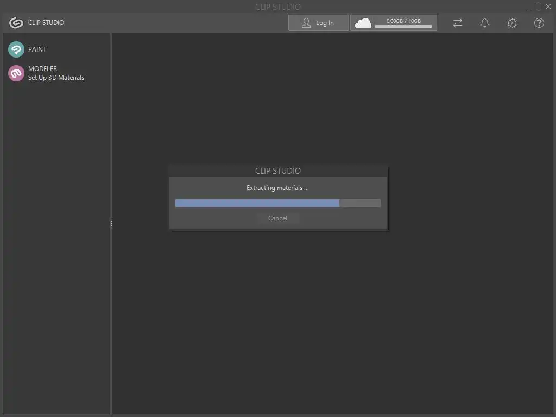This screenshot has width=556, height=417.
Task: Open help via the question mark icon
Action: pos(539,23)
